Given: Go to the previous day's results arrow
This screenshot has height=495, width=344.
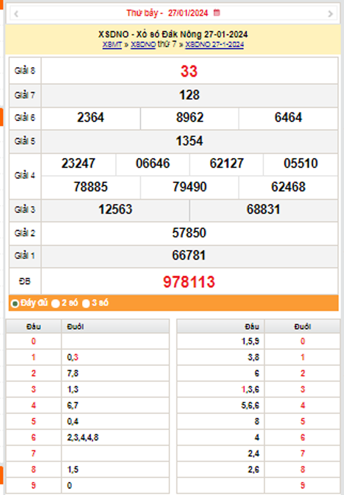Looking at the screenshot, I should click(x=17, y=14).
